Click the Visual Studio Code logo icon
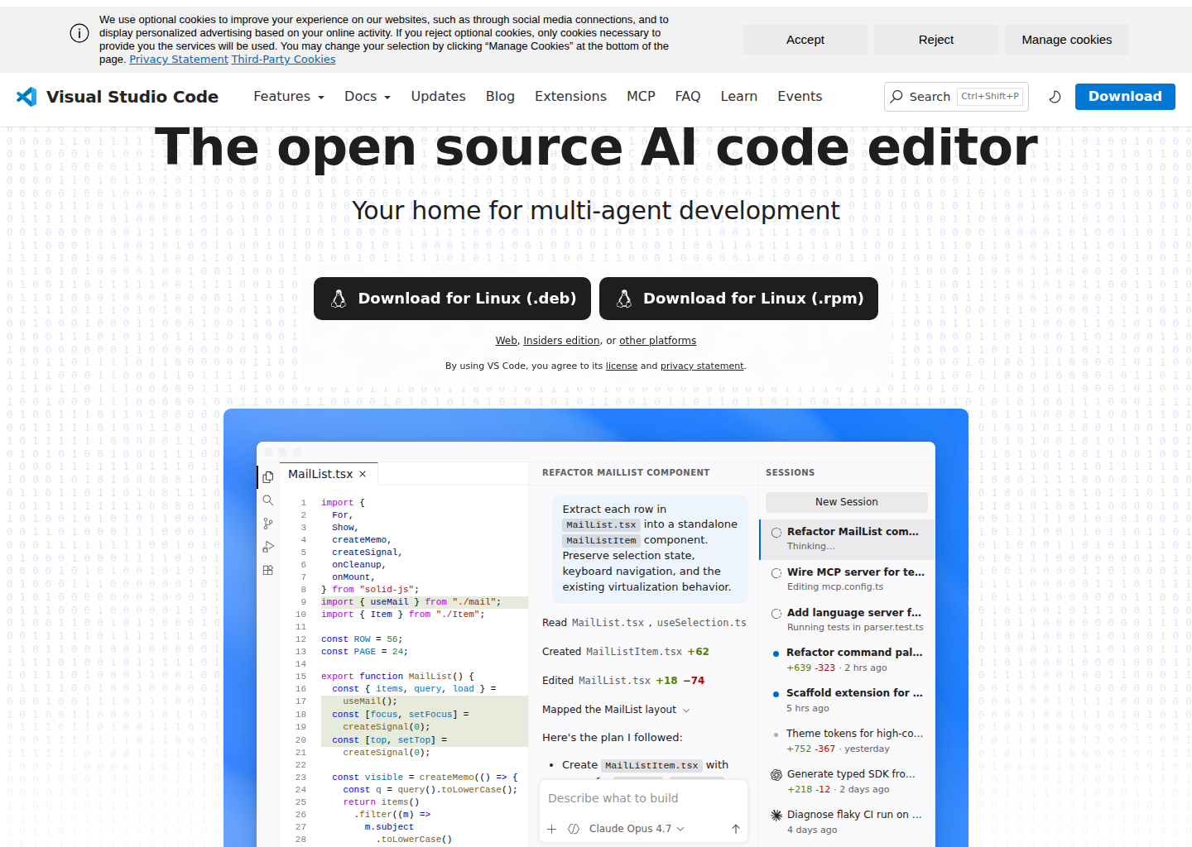Screen dimensions: 1192x847 tap(26, 97)
